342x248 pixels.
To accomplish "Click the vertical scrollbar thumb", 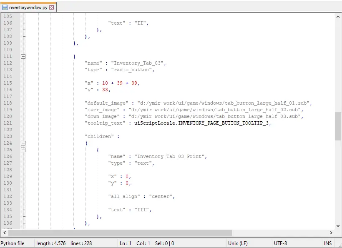I will (338, 126).
